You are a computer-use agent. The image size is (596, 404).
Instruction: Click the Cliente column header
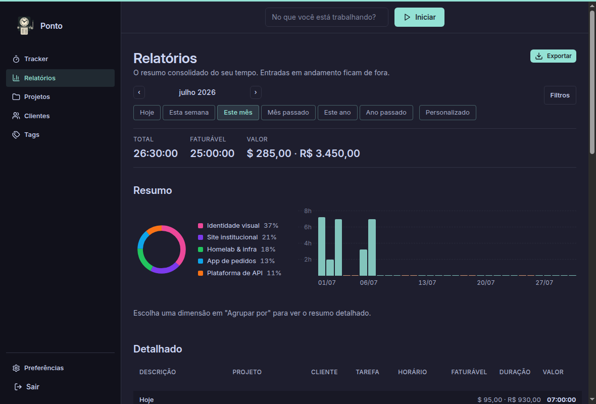tap(324, 372)
